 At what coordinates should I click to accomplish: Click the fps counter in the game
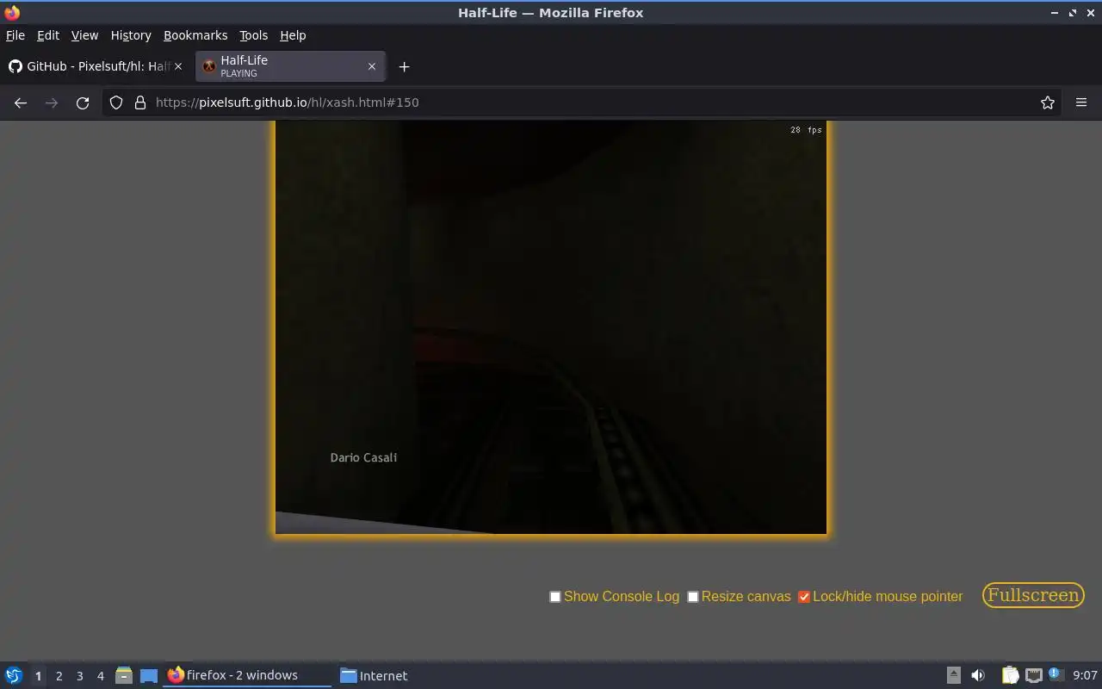pyautogui.click(x=806, y=130)
